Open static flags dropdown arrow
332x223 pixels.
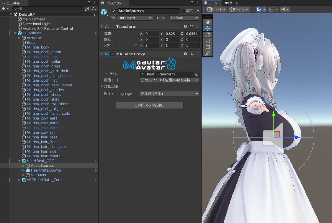point(198,11)
